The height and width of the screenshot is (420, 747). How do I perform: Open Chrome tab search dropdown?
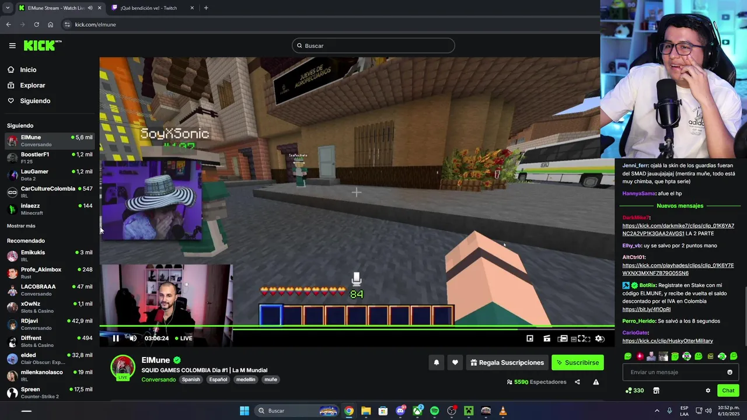(8, 8)
